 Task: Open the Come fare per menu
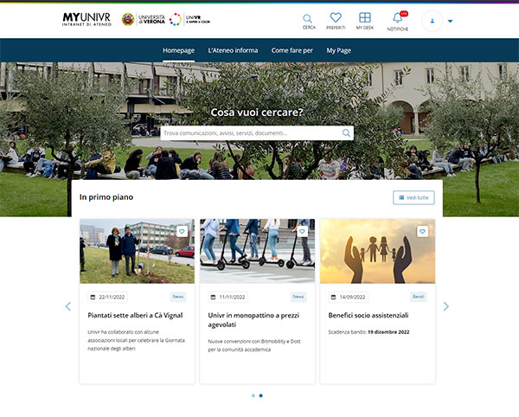click(x=292, y=50)
